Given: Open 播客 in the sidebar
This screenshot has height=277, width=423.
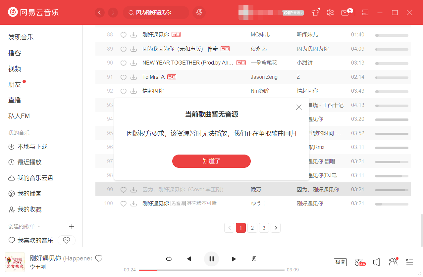Looking at the screenshot, I should tap(15, 53).
